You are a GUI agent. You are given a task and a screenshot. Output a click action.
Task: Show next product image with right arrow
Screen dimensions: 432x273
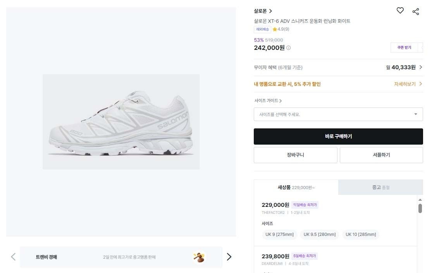click(229, 256)
